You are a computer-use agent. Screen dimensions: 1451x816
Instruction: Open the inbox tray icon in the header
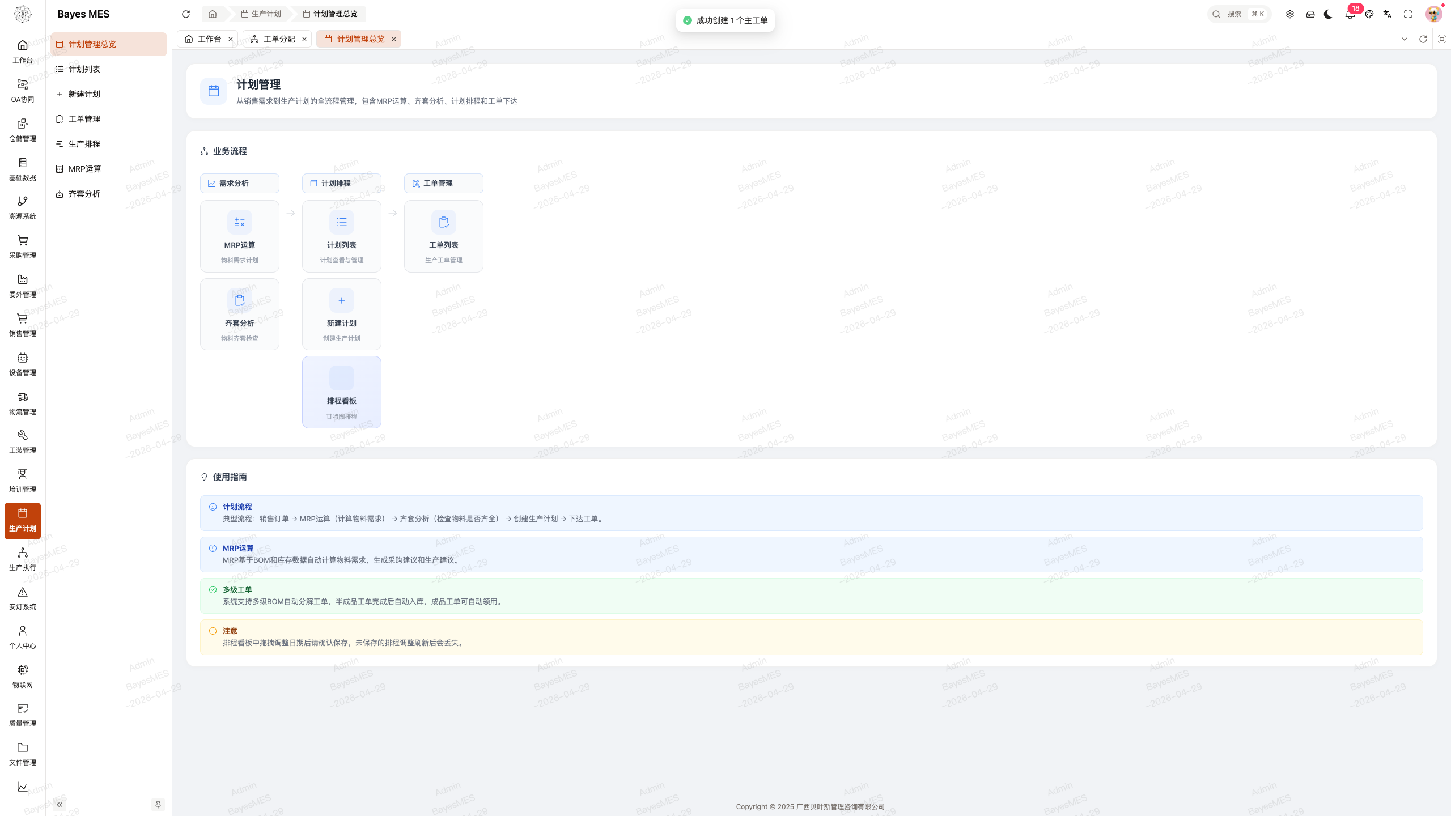pyautogui.click(x=1310, y=14)
